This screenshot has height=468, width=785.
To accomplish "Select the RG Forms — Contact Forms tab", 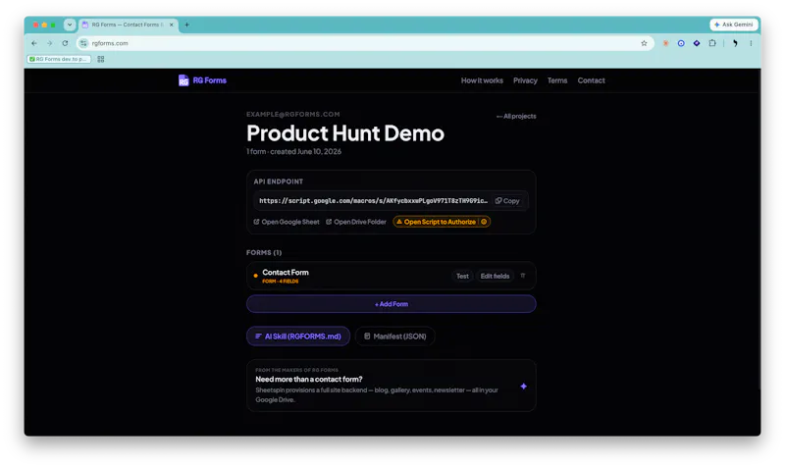I will coord(127,25).
